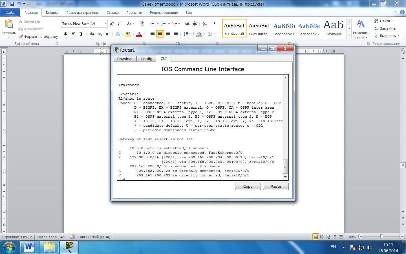Screen dimensions: 406x254
Task: Open Word Help question mark icon
Action: (x=402, y=12)
